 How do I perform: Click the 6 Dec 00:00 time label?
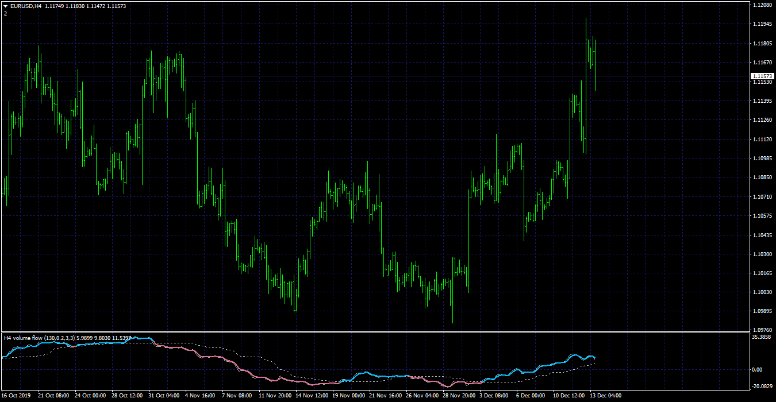point(532,396)
